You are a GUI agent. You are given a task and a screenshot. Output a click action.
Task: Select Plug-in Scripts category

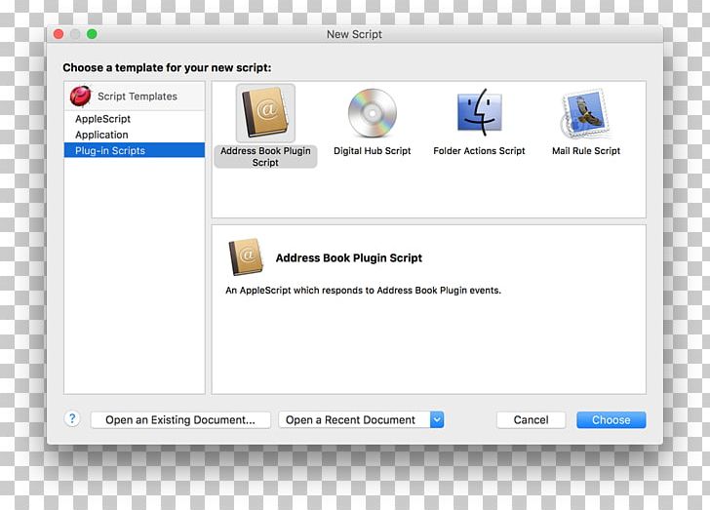pos(110,150)
